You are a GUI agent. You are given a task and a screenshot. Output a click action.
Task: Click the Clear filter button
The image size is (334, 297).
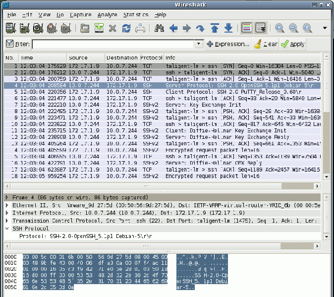click(266, 44)
